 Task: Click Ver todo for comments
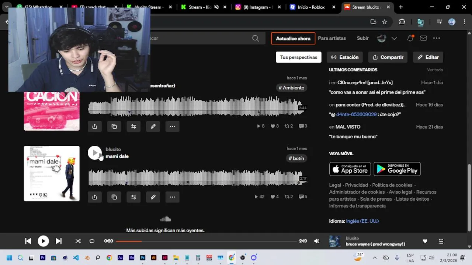pos(435,70)
